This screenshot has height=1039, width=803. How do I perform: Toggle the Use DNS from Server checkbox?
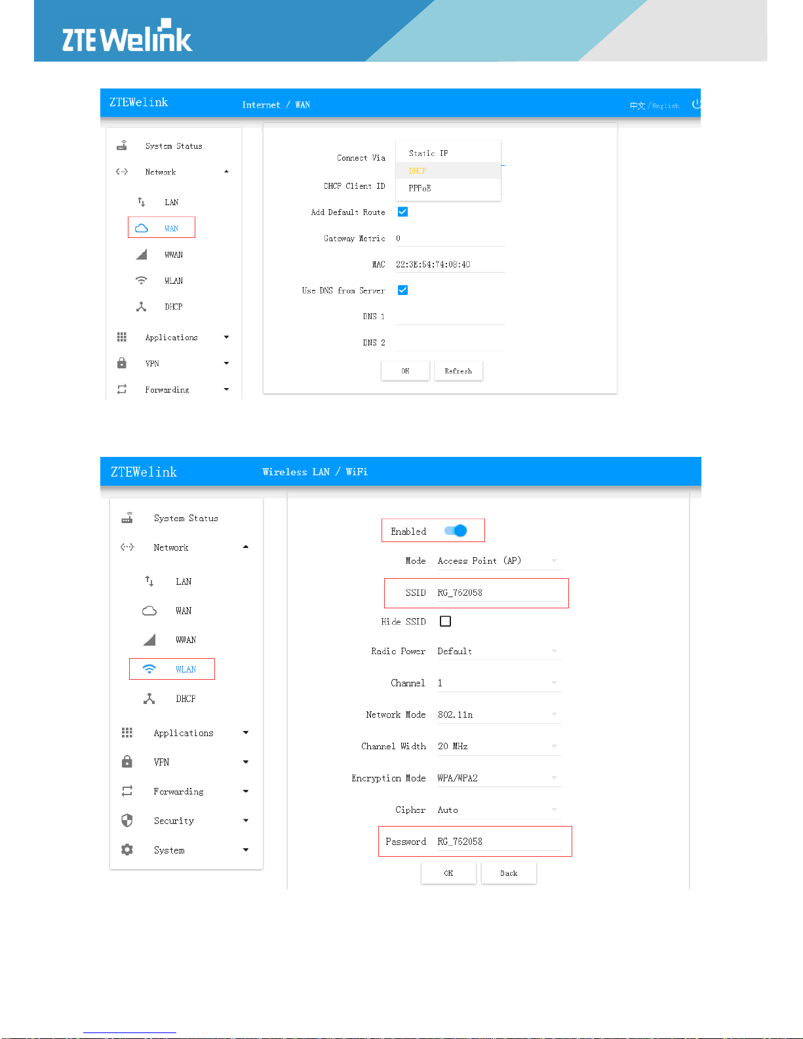pyautogui.click(x=403, y=290)
